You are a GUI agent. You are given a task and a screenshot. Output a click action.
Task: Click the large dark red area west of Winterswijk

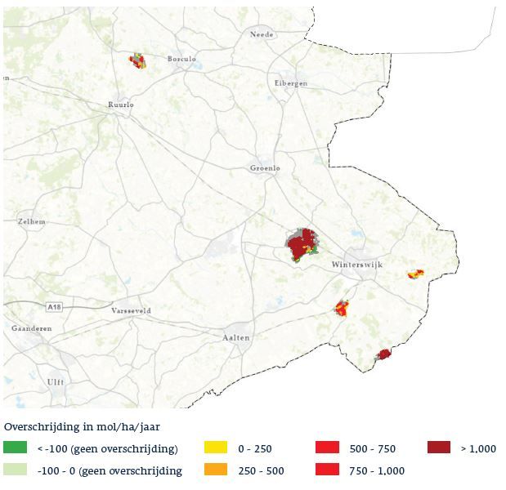click(x=302, y=244)
